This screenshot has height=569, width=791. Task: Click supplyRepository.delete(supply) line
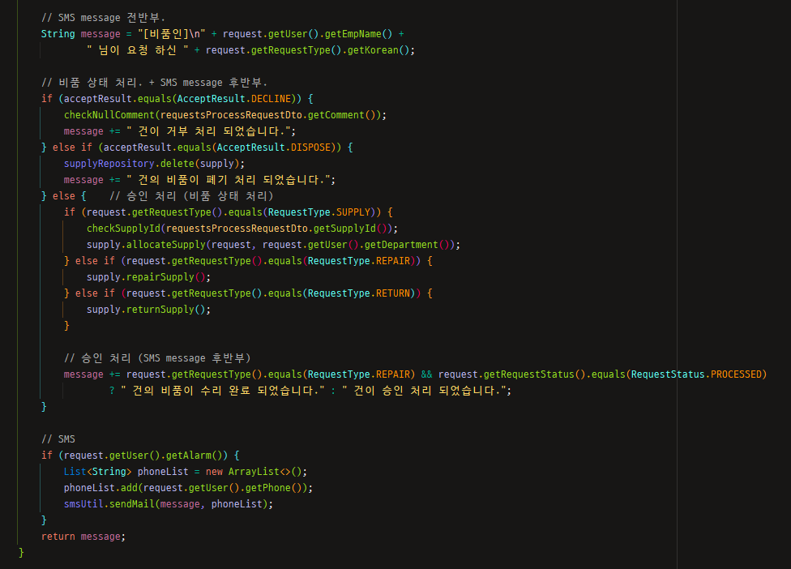click(x=154, y=164)
